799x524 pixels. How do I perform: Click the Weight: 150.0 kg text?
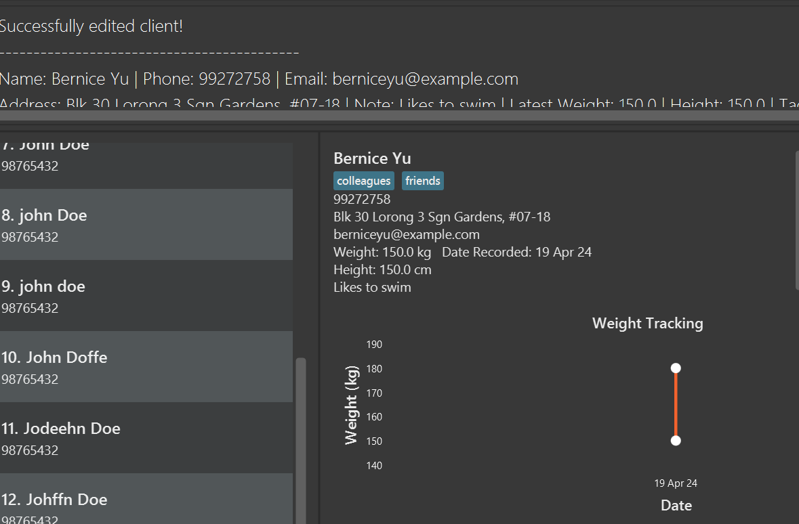[382, 252]
